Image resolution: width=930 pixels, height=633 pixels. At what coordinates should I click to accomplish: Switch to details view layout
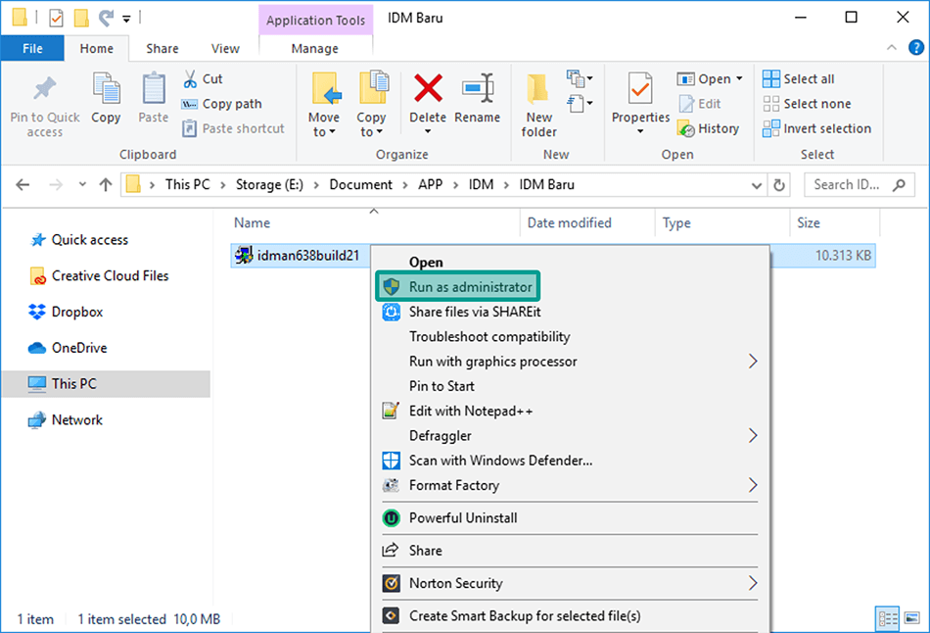point(888,618)
